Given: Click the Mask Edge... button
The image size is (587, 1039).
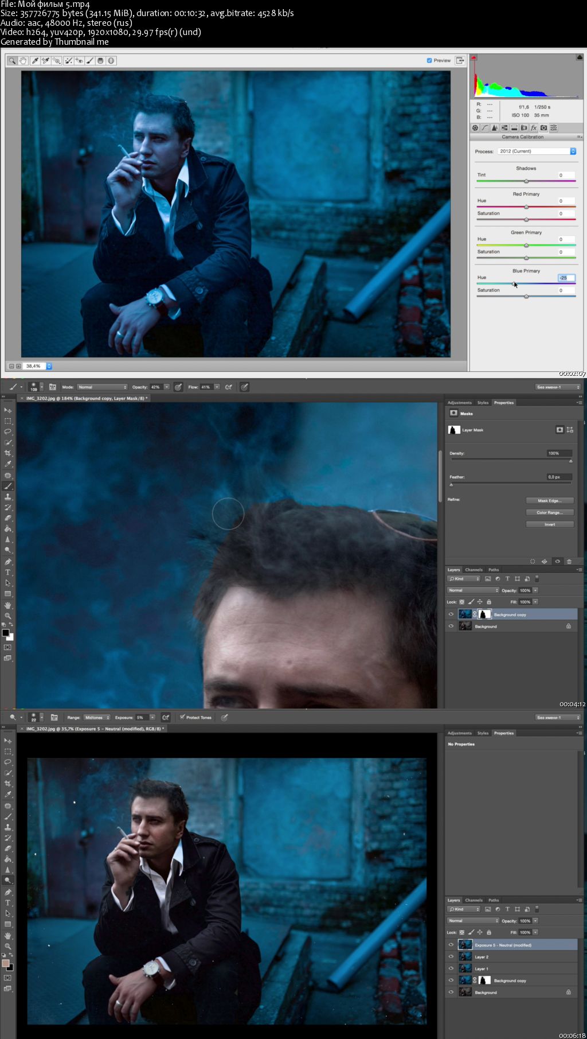Looking at the screenshot, I should (x=550, y=501).
